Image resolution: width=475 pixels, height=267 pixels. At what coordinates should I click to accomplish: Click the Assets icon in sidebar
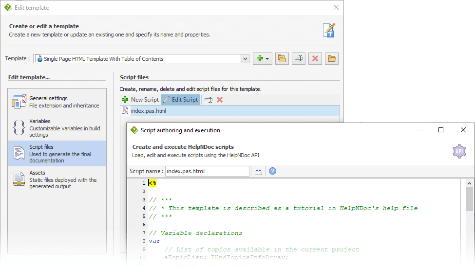click(x=19, y=178)
